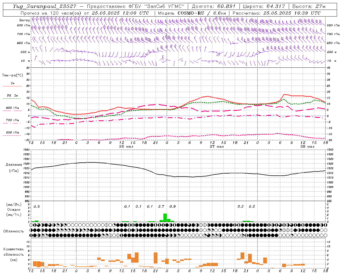Click the Модель COSMO-RU / 6.6км label

click(x=192, y=13)
